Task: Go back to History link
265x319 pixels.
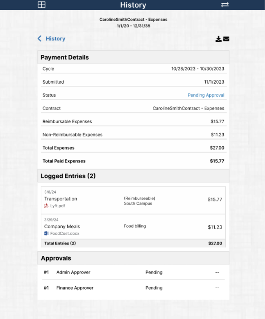Action: (55, 39)
